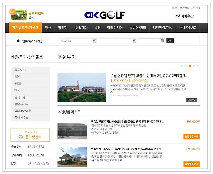Click the arrow next to 연휴/특가/장기골프
This screenshot has height=174, width=213.
pyautogui.click(x=48, y=41)
